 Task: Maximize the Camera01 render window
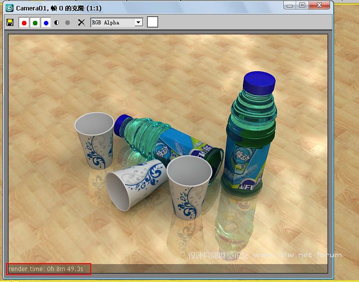coord(302,5)
